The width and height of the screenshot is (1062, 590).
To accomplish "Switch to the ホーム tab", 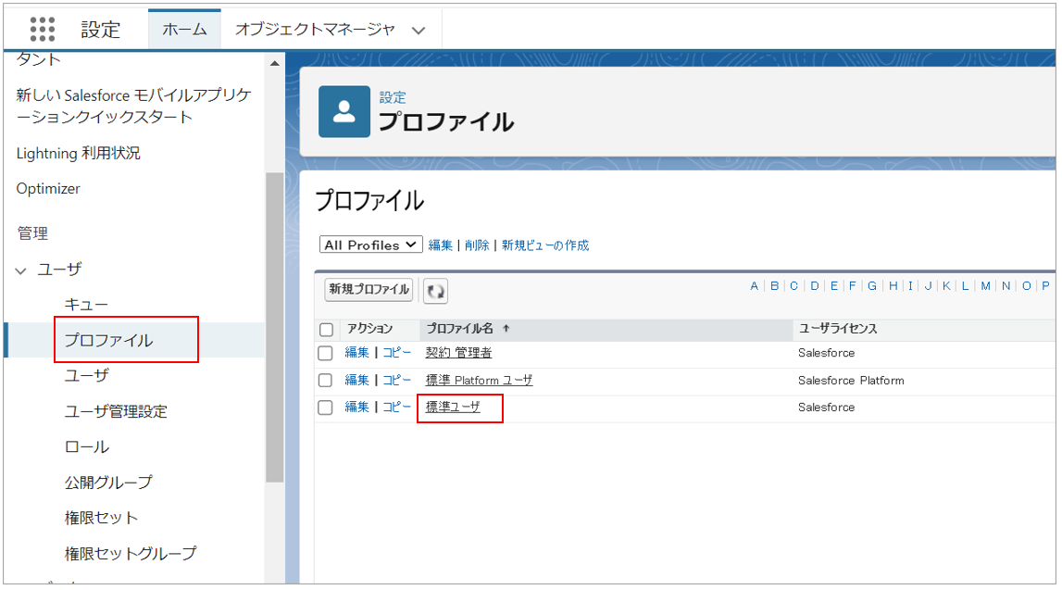I will pos(184,30).
